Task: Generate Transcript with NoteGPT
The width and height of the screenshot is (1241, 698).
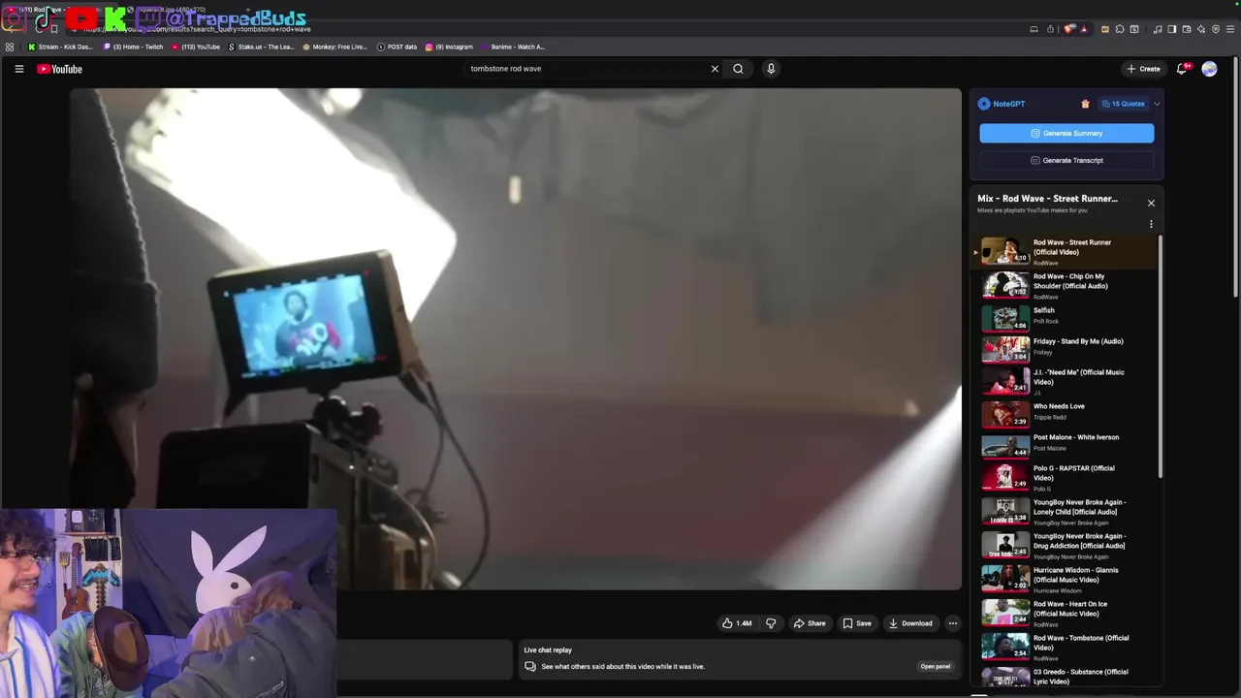Action: 1066,160
